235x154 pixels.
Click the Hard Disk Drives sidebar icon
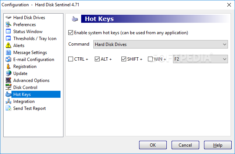tap(8, 17)
